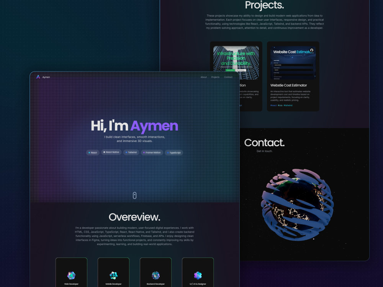This screenshot has width=383, height=287.
Task: Click the #react tag
Action: 273,106
